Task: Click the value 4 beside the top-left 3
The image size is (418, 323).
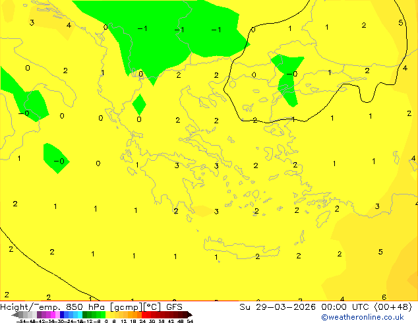Action: click(69, 25)
